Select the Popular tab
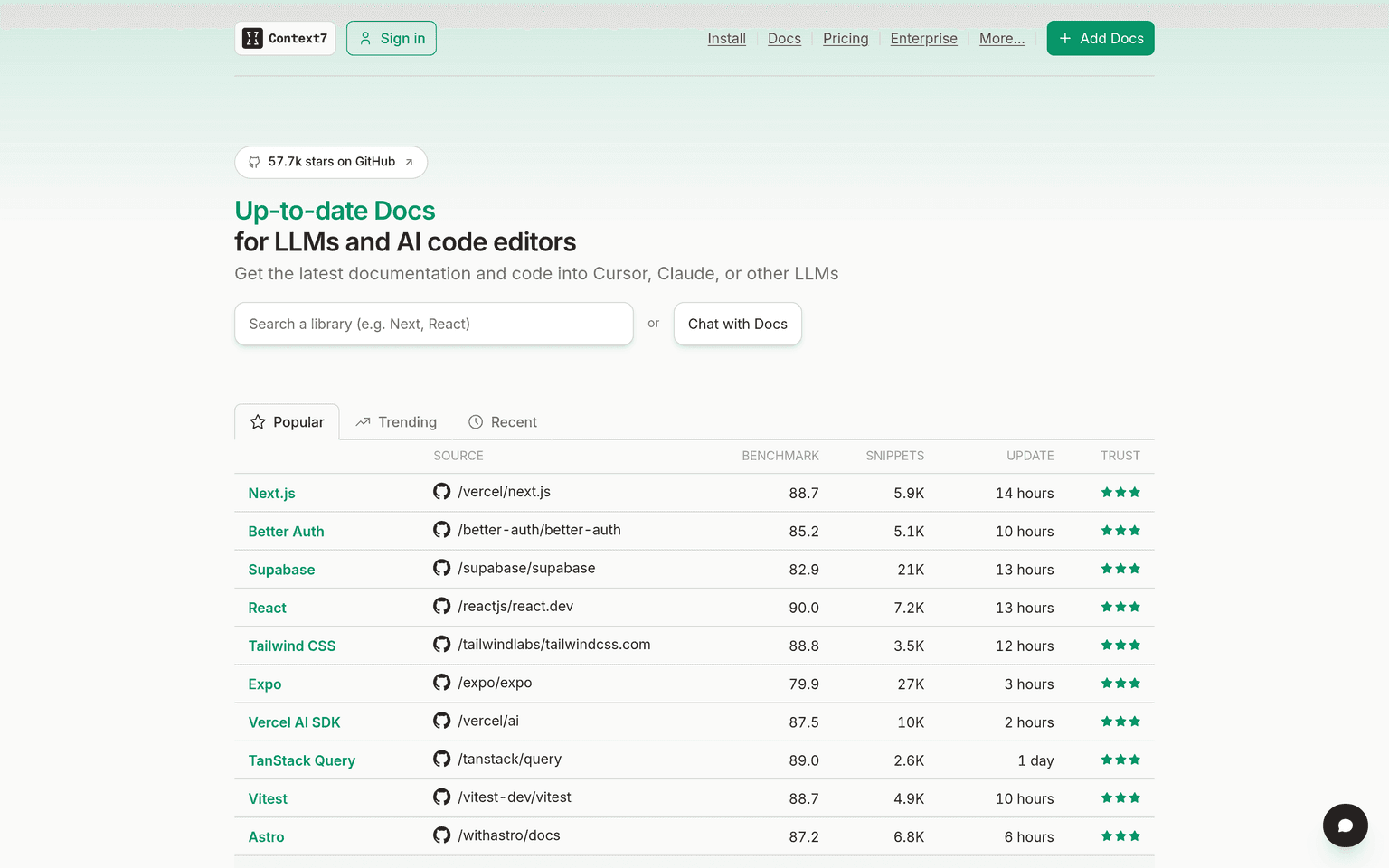 [x=287, y=422]
